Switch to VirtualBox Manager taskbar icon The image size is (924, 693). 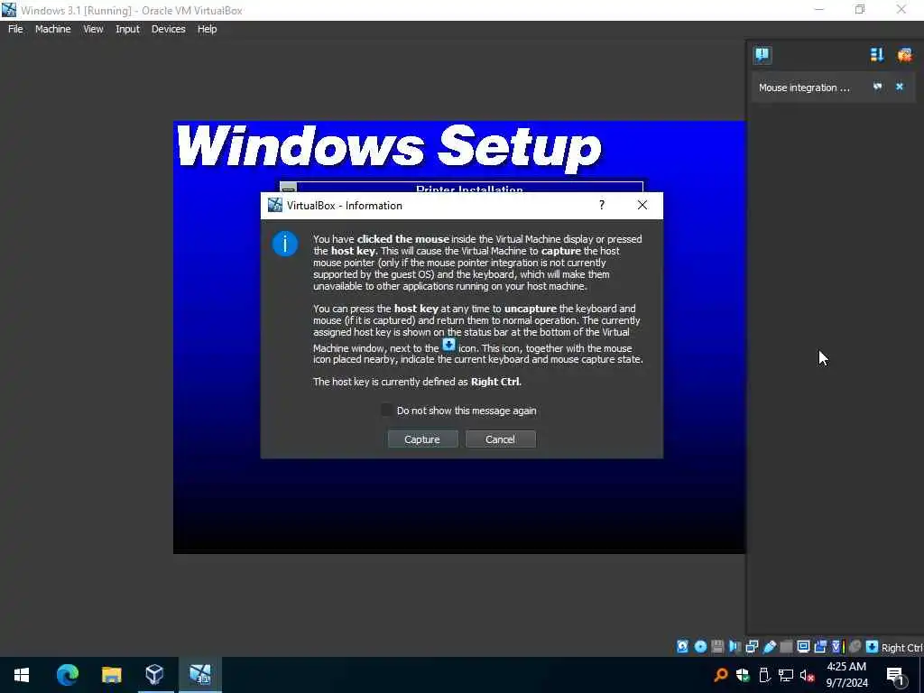tap(154, 675)
